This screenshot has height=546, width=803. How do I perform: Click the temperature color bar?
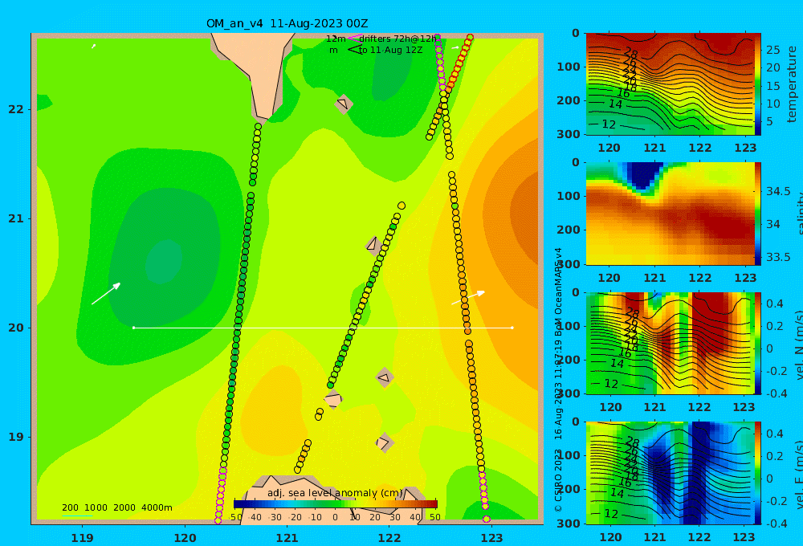(758, 84)
